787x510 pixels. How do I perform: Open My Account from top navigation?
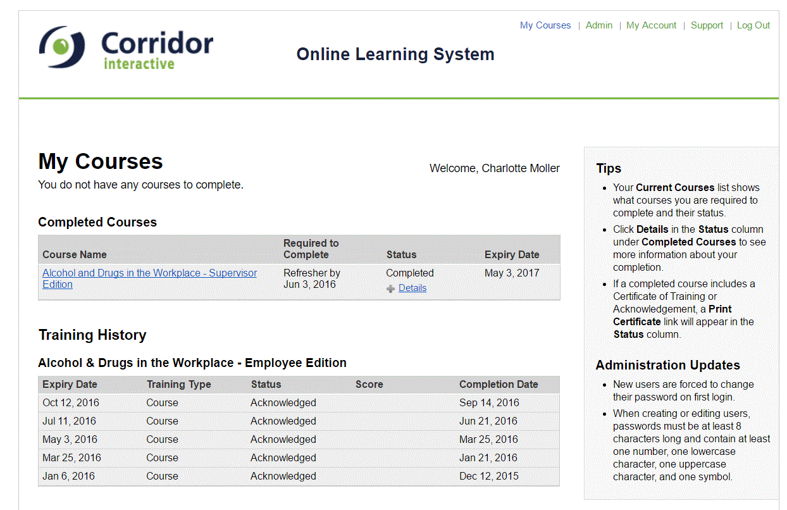[652, 25]
